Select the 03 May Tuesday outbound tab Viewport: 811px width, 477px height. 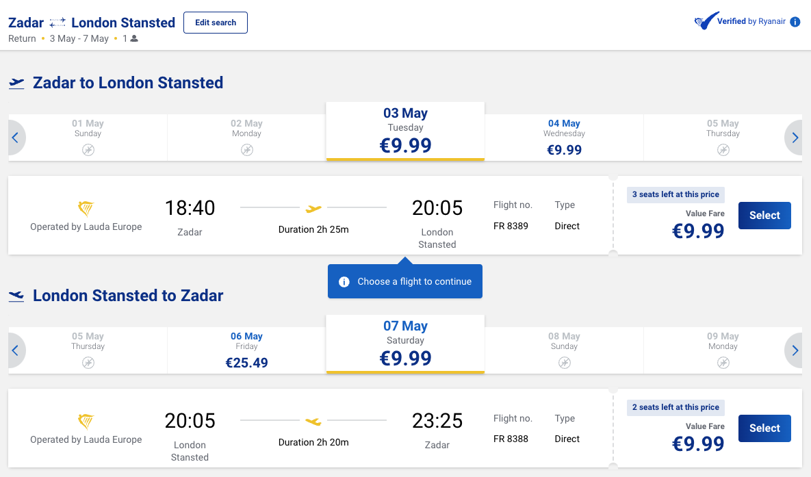pos(405,131)
